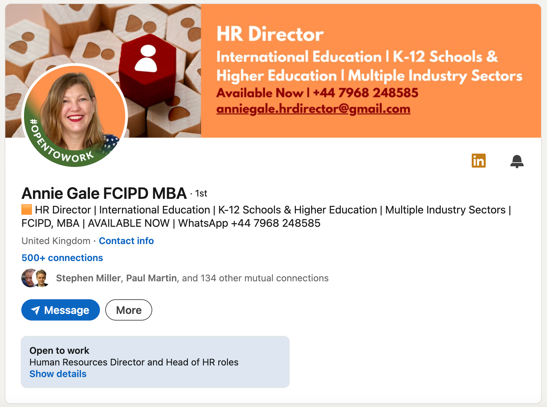The height and width of the screenshot is (407, 547).
Task: Click the mutual connections avatar pair
Action: pyautogui.click(x=35, y=278)
